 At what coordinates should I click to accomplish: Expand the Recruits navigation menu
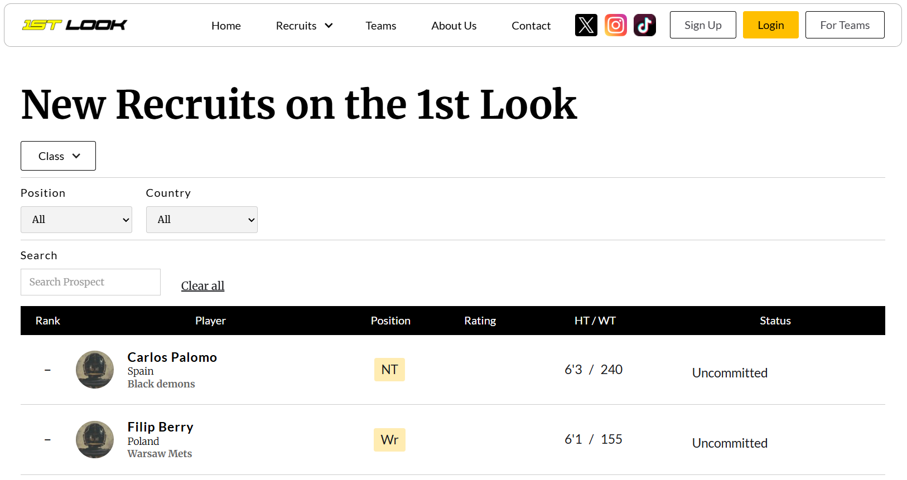(x=304, y=25)
